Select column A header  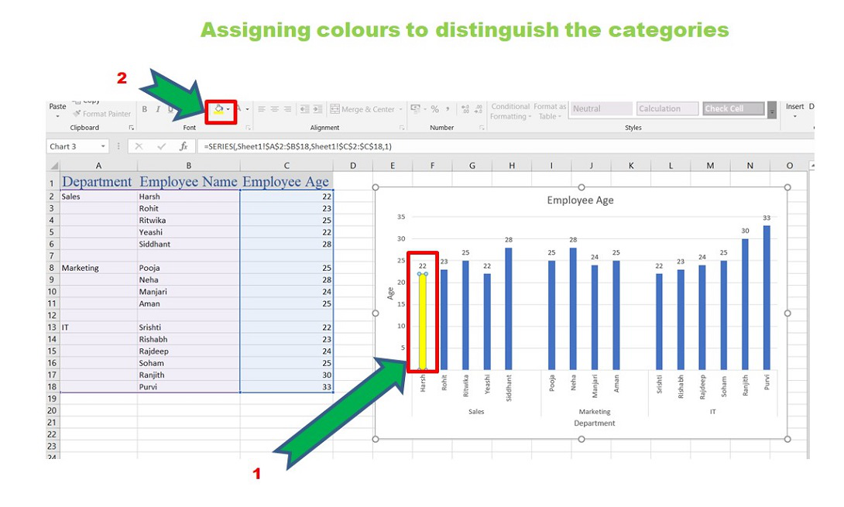click(98, 166)
